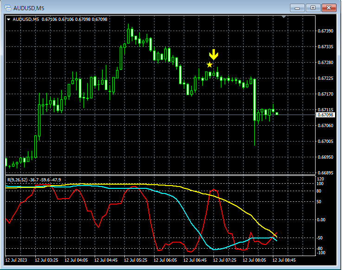Click the yellow down arrow signal
The image size is (342, 270).
tap(213, 55)
